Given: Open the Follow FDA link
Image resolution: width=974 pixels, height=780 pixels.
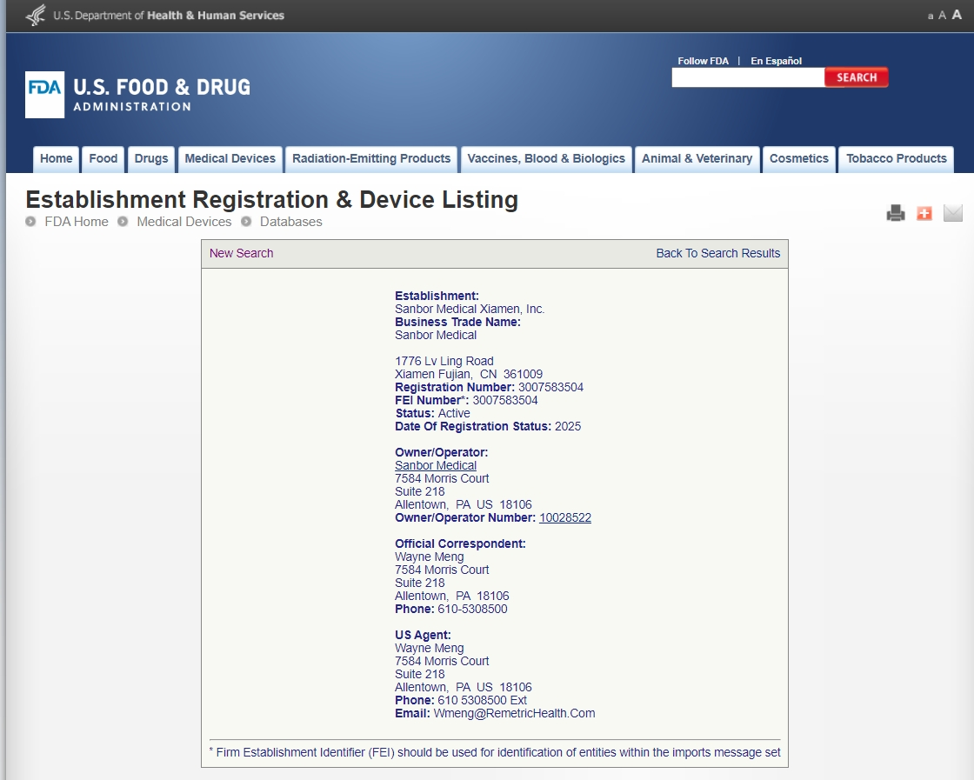Looking at the screenshot, I should (703, 61).
